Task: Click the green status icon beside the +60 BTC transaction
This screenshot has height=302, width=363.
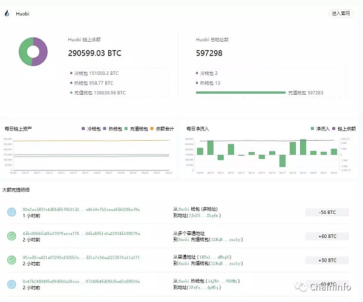Action: 11,236
